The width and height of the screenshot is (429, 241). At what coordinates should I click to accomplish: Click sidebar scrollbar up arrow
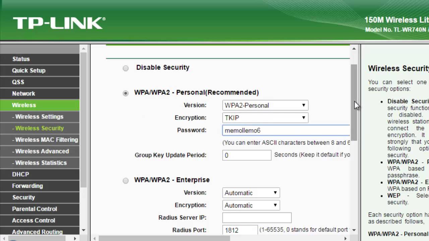coord(83,49)
